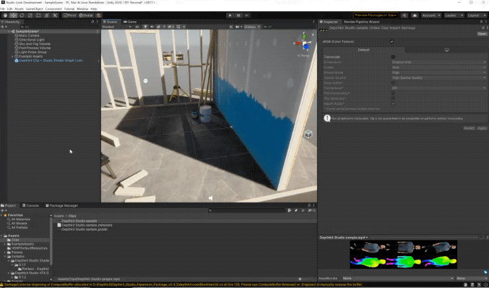Image resolution: width=489 pixels, height=288 pixels.
Task: Select the Clips folder in Assets
Action: [15, 240]
